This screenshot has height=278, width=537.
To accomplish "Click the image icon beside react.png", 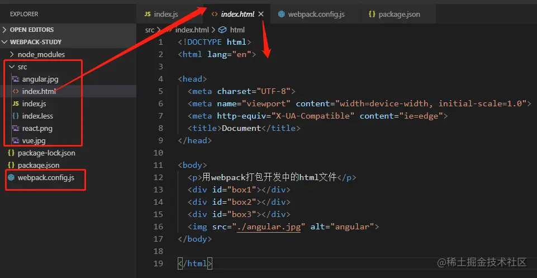I will point(16,129).
